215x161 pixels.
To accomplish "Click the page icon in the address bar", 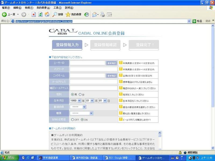I will 13,21.
